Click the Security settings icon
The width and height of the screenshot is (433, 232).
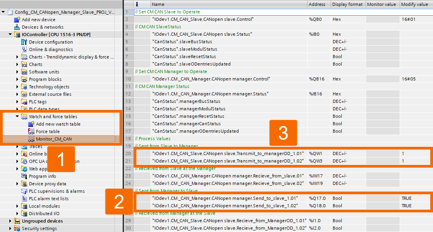click(x=17, y=228)
